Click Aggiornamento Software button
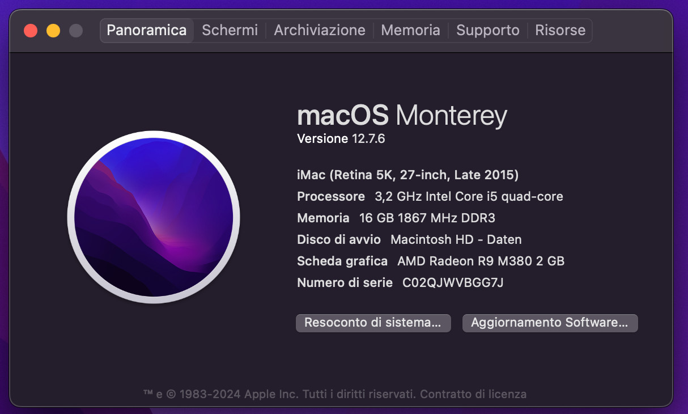 tap(550, 323)
